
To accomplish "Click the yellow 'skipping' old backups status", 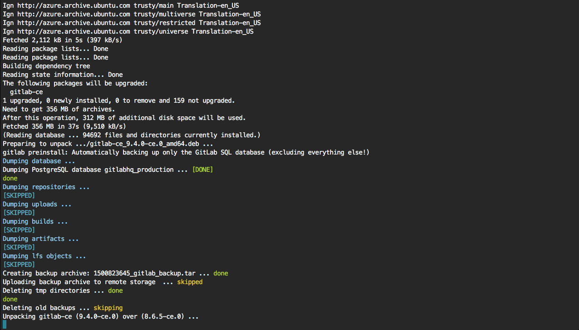I will [108, 308].
